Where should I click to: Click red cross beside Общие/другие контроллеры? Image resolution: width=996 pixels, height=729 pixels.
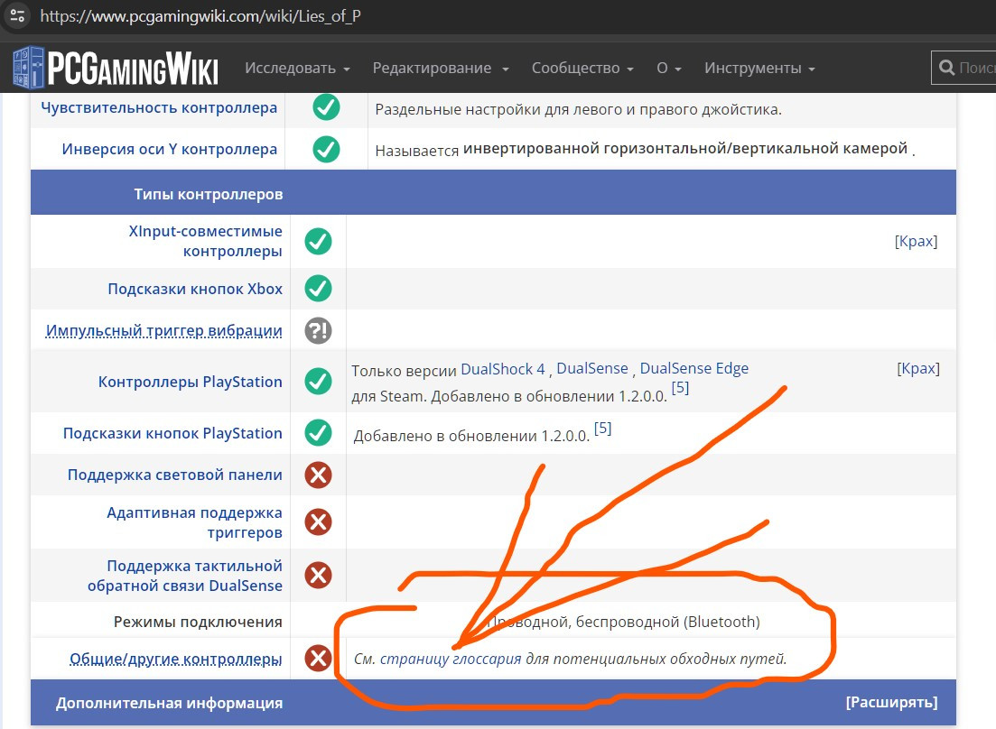pyautogui.click(x=318, y=659)
